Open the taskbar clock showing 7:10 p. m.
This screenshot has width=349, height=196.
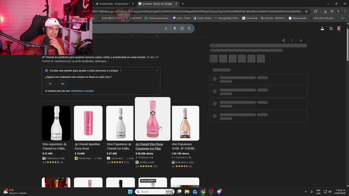pyautogui.click(x=341, y=192)
